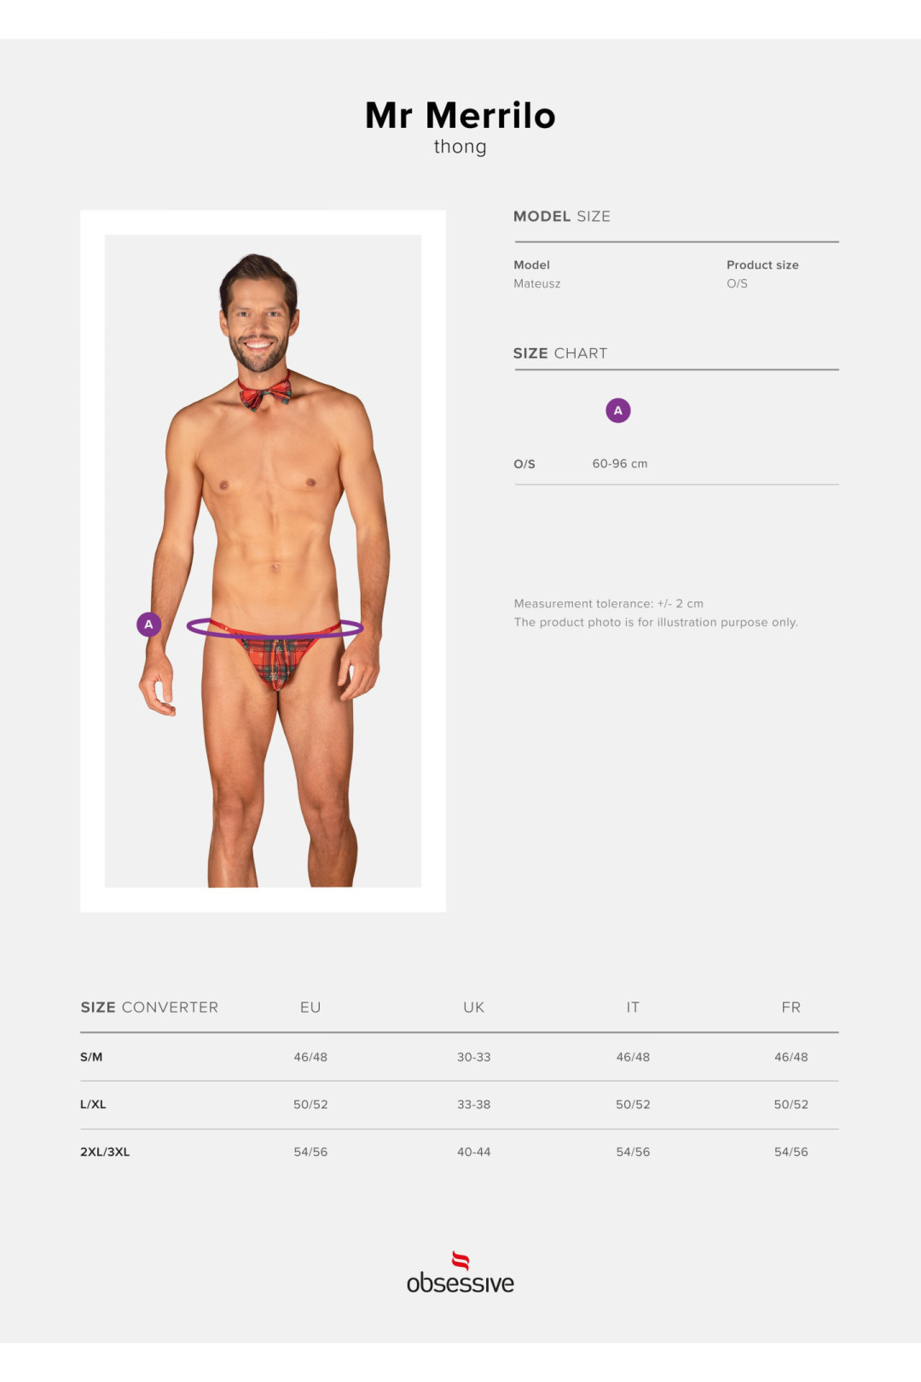Select the IT column header
Viewport: 921px width, 1382px height.
(633, 1007)
